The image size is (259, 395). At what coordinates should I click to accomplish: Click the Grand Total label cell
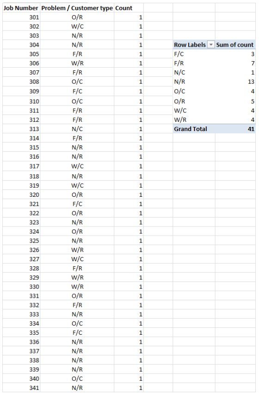(194, 129)
